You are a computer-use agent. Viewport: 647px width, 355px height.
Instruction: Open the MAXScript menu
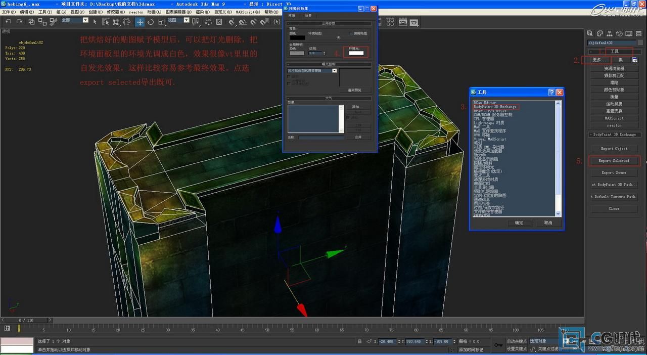248,12
